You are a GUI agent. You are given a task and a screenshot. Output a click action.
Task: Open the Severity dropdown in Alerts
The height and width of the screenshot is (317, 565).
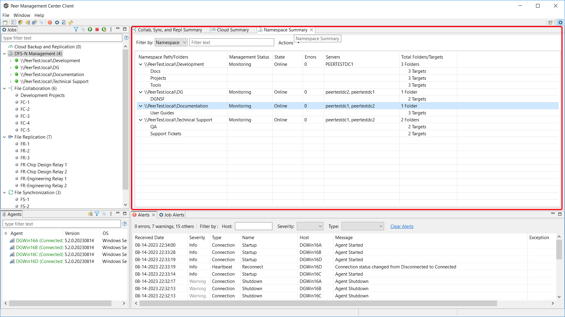pos(310,226)
